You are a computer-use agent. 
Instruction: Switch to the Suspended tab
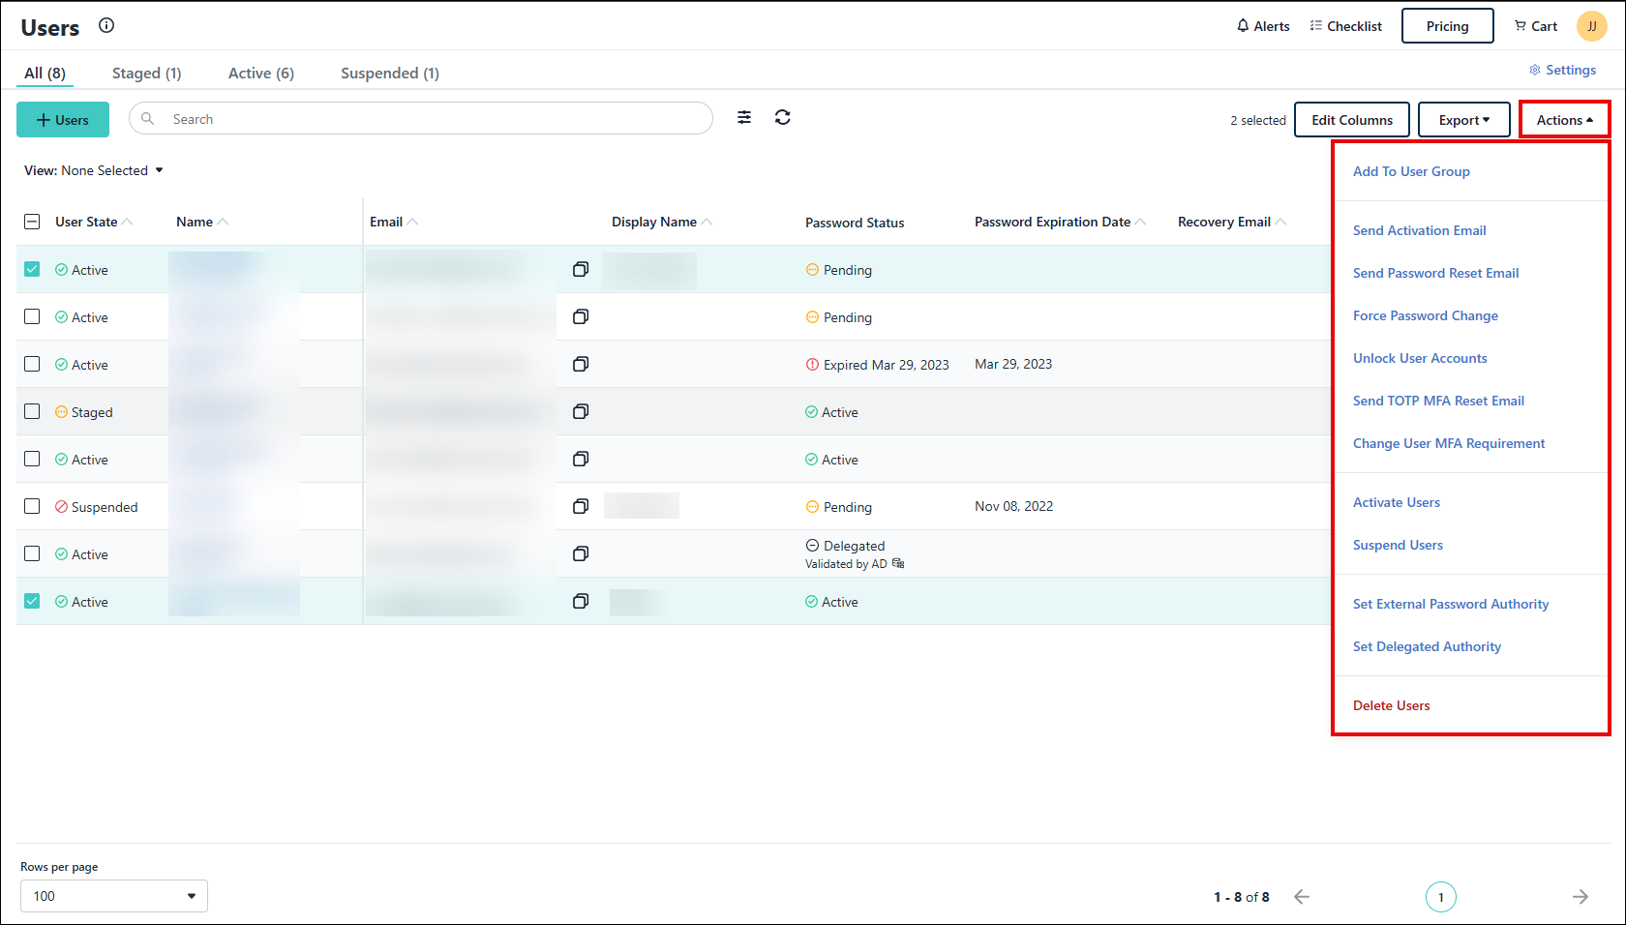click(x=389, y=73)
